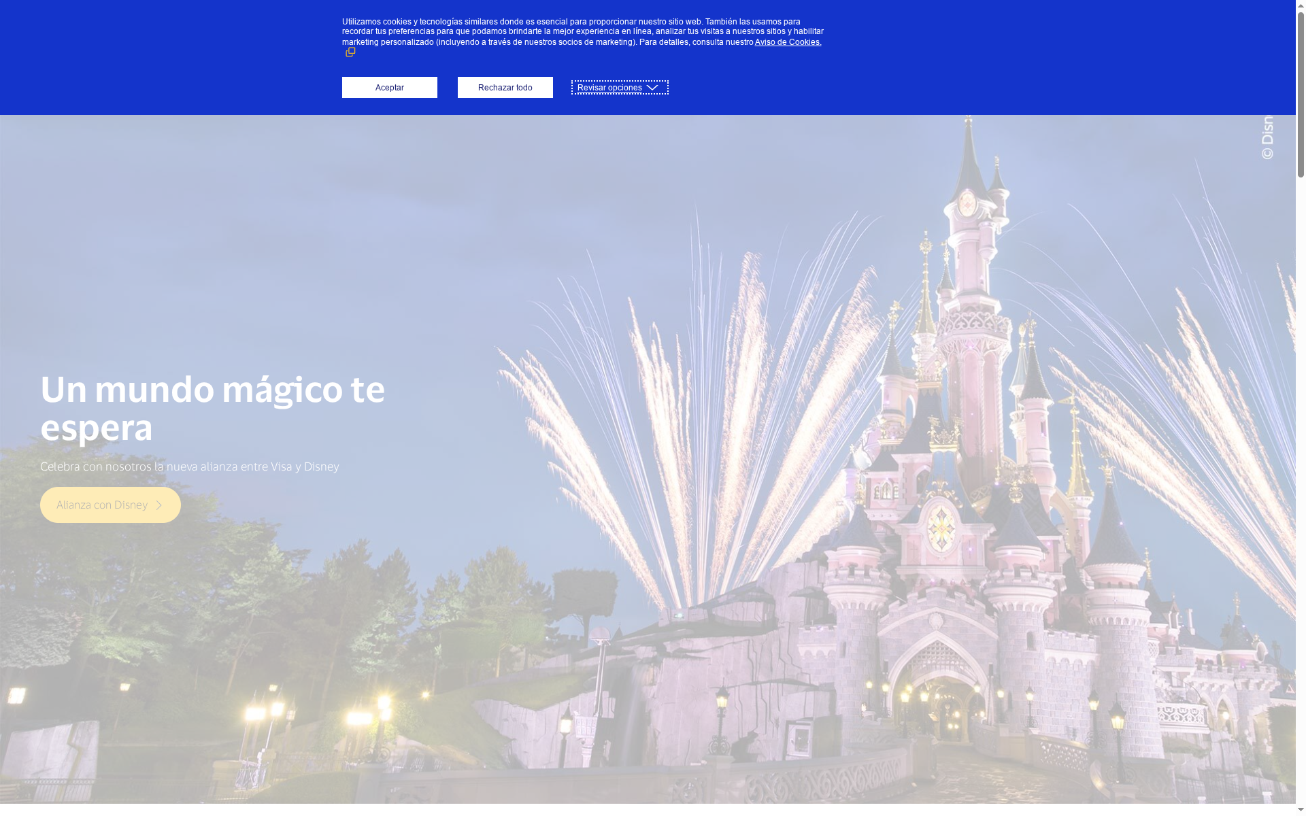
Task: Click the external link icon after Aviso de Cookies
Action: click(x=350, y=52)
